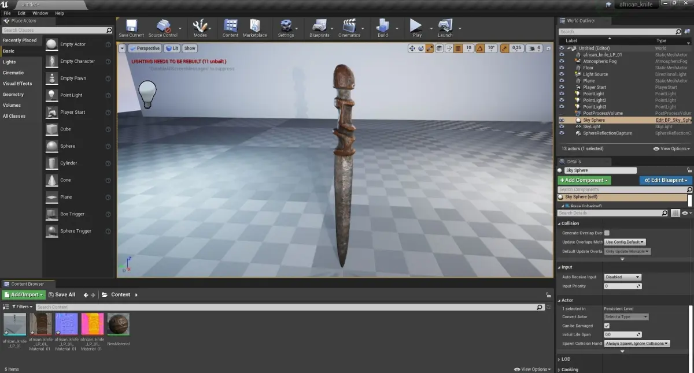
Task: Open grid snap value 10 dropdown
Action: coord(469,49)
